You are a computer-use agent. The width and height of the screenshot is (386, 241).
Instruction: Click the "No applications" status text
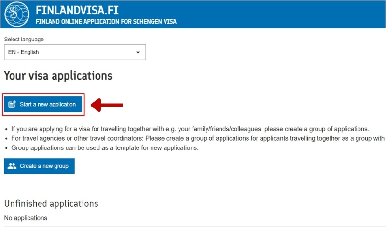point(26,218)
